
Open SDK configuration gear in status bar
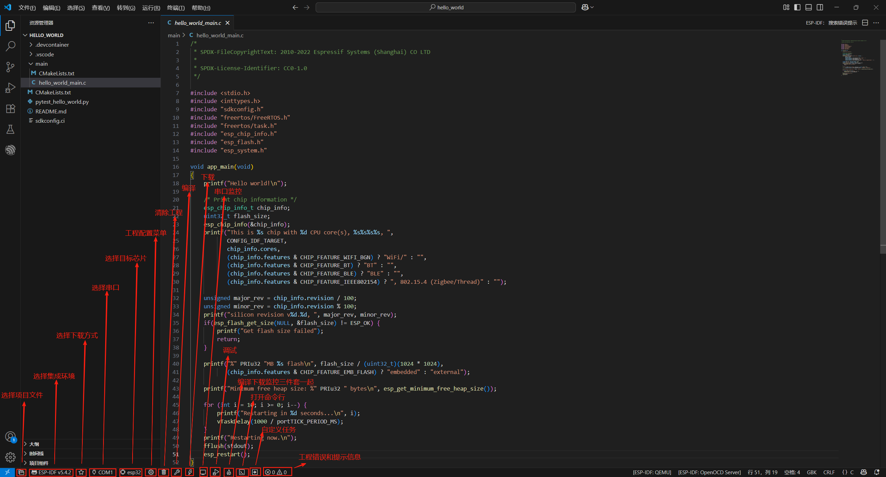point(151,472)
